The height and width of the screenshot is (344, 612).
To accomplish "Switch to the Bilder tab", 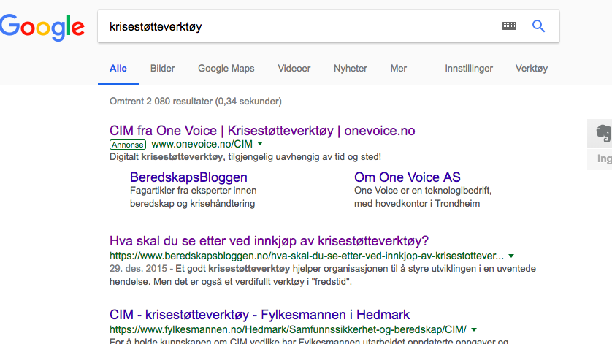I will coord(162,69).
